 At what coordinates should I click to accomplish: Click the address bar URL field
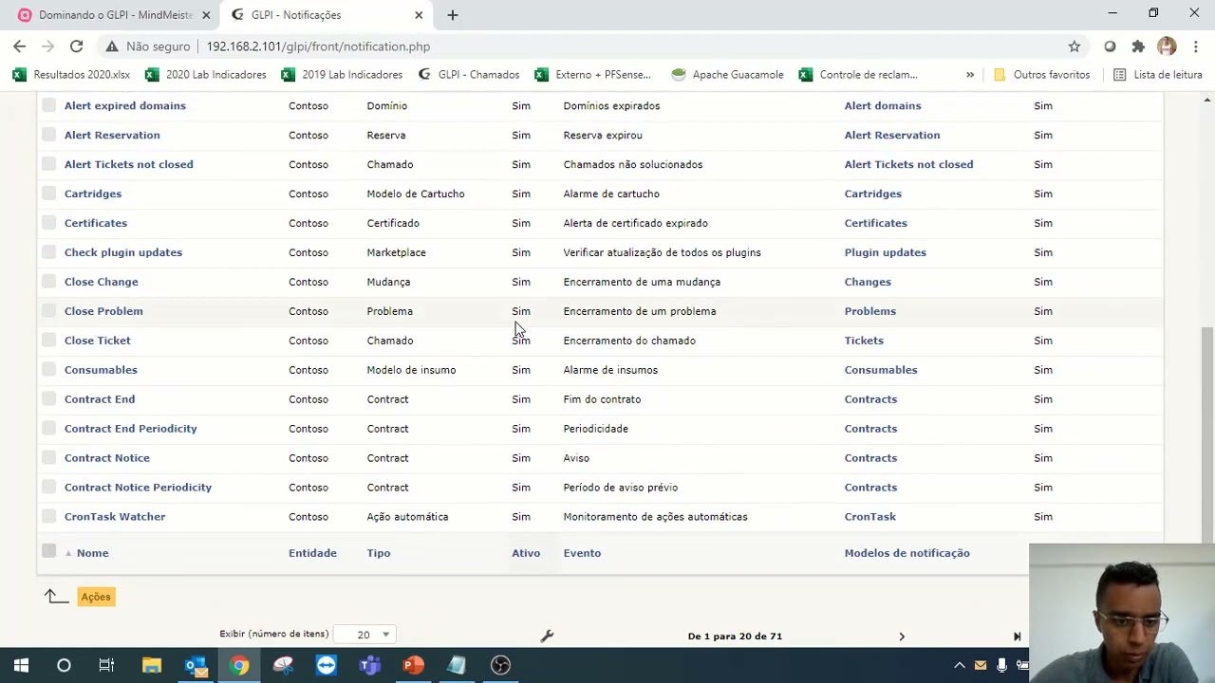626,46
